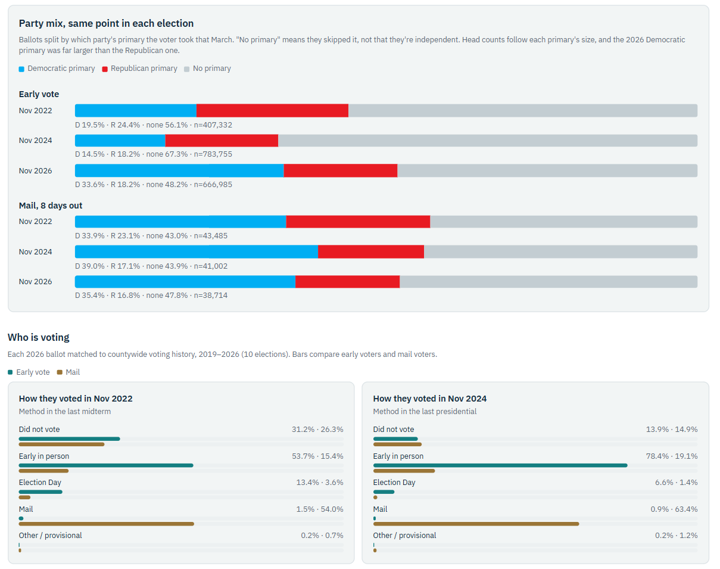Click the Party mix, same point heading
Image resolution: width=720 pixels, height=569 pixels.
pos(106,24)
